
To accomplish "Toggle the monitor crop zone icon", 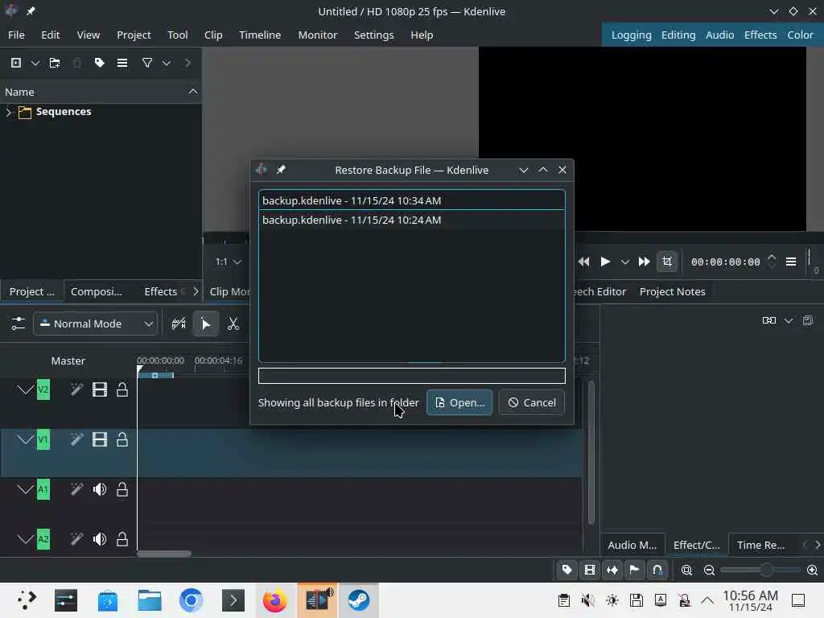I will (667, 262).
